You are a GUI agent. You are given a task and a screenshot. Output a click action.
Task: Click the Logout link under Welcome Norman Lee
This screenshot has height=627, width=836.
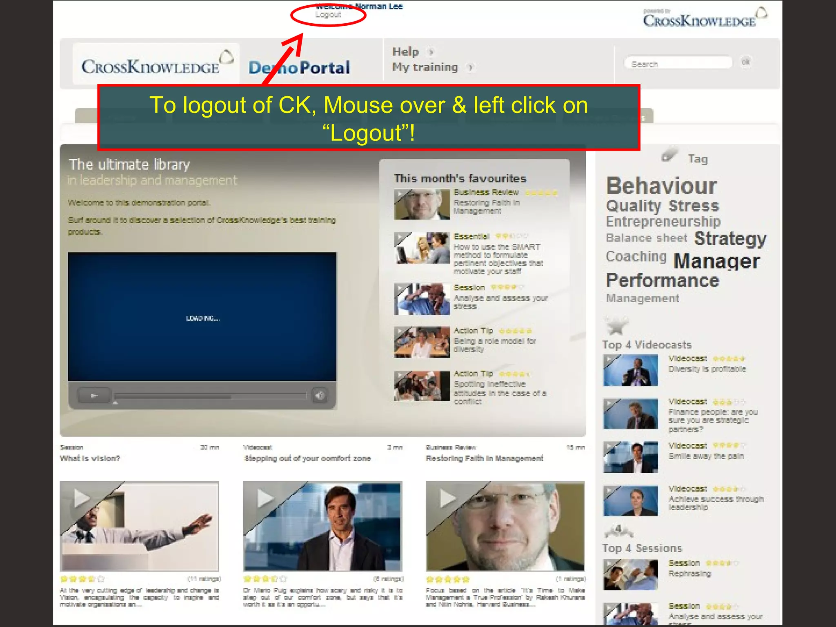(328, 15)
